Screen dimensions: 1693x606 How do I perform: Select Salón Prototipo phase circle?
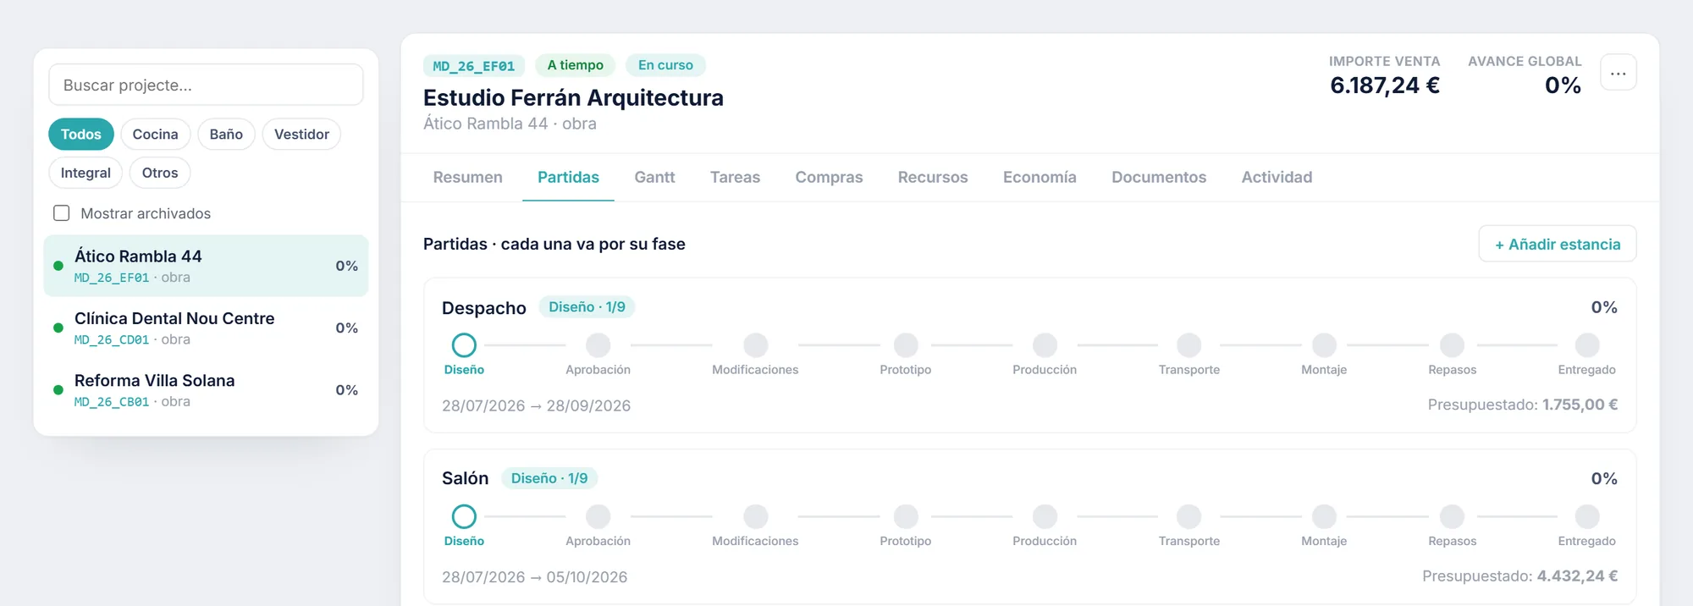point(906,516)
